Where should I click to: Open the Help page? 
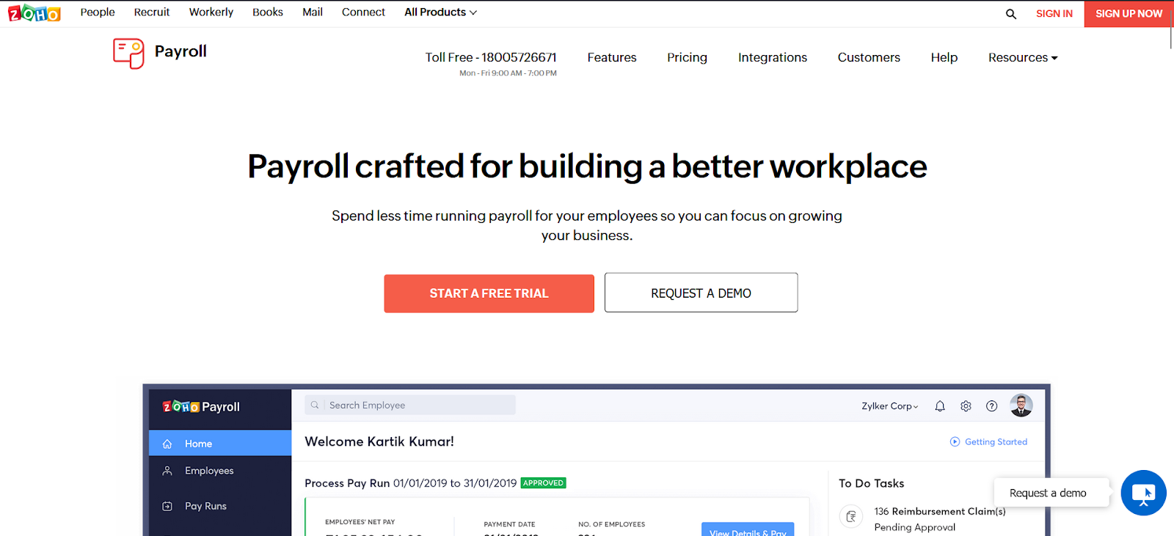point(944,57)
